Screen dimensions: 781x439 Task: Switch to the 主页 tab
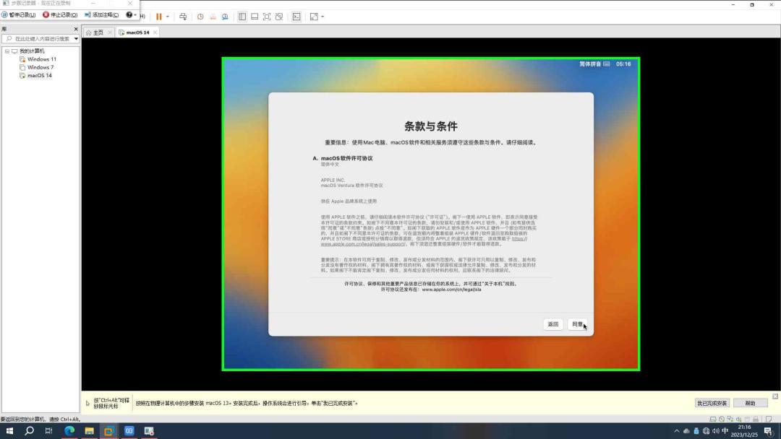pos(96,32)
